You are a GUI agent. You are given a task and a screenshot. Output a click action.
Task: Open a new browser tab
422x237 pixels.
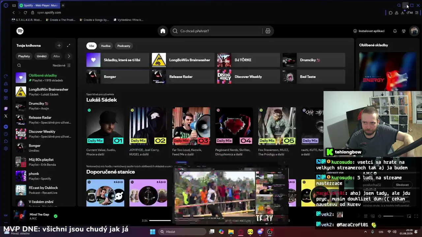(63, 5)
